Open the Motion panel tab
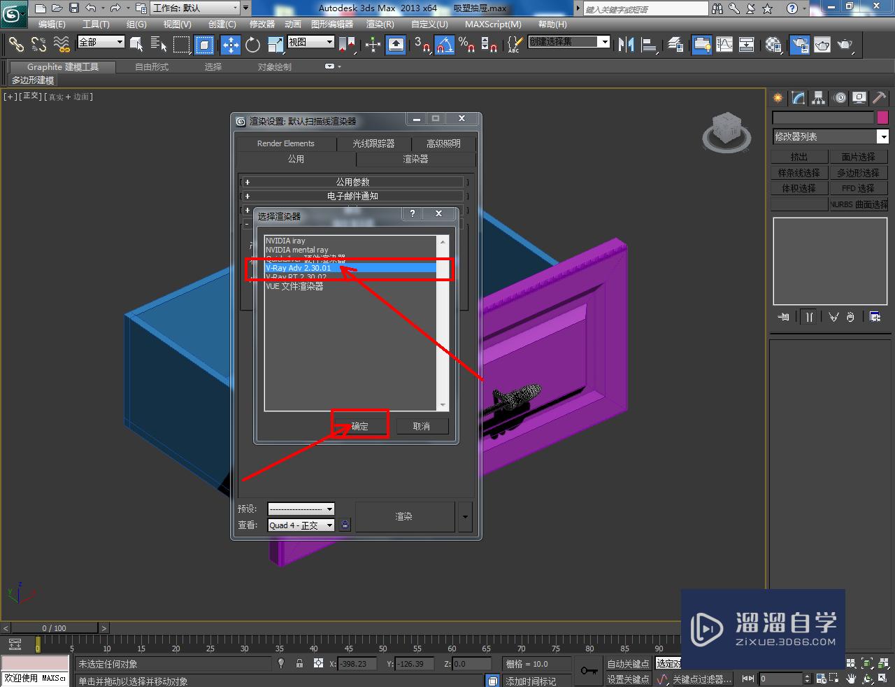The height and width of the screenshot is (687, 895). (x=839, y=98)
